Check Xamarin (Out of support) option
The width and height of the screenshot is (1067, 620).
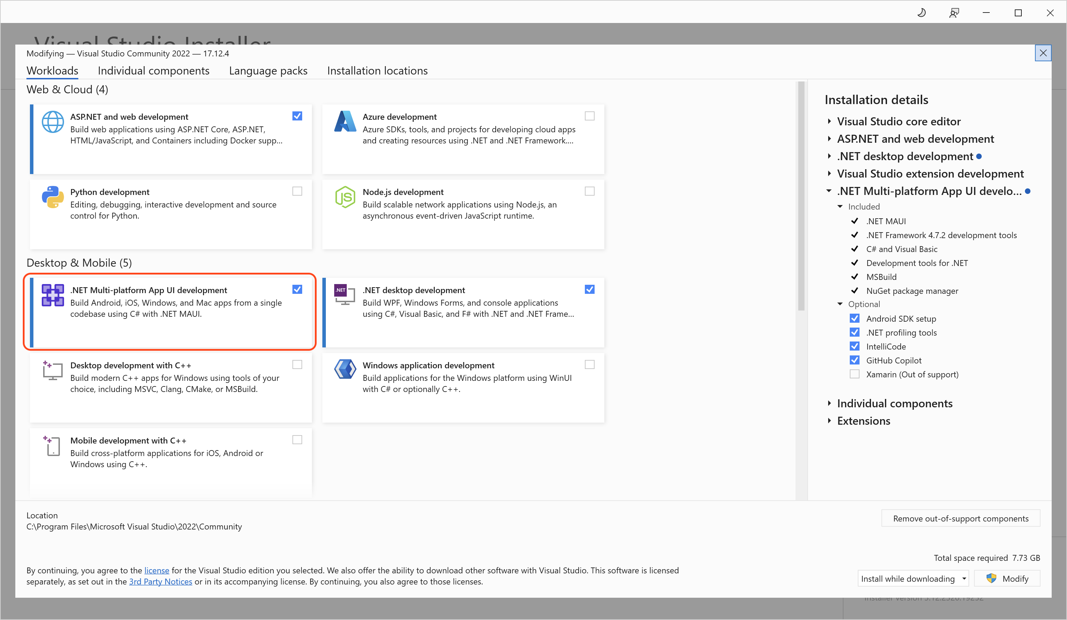click(x=854, y=374)
